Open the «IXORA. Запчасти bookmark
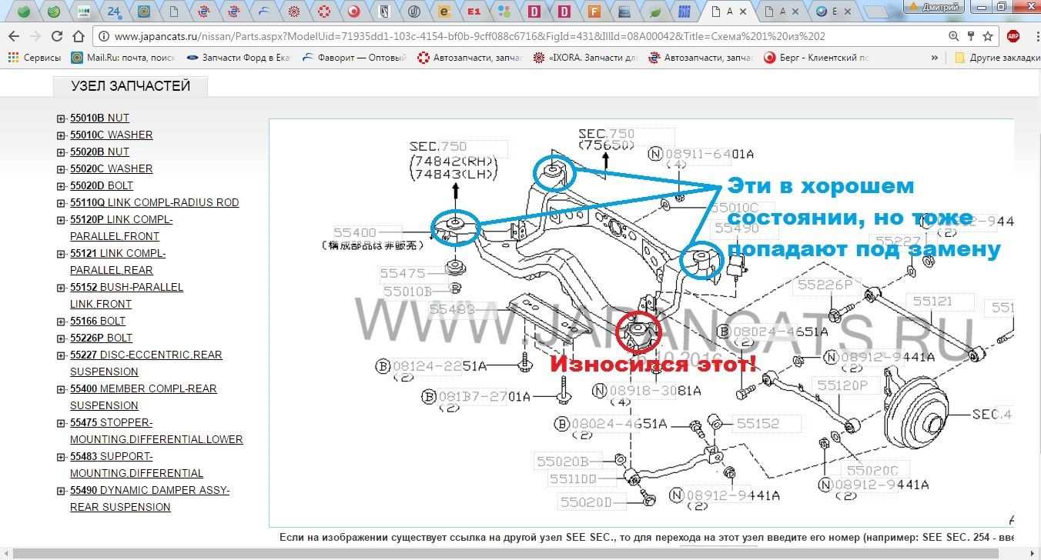This screenshot has height=560, width=1041. pos(585,58)
